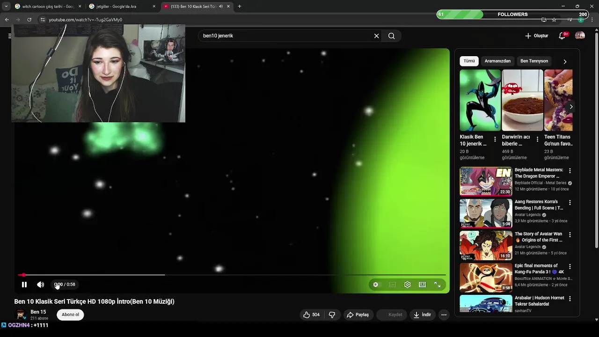This screenshot has width=599, height=337.
Task: Select the Tümü filter chip
Action: [x=469, y=61]
